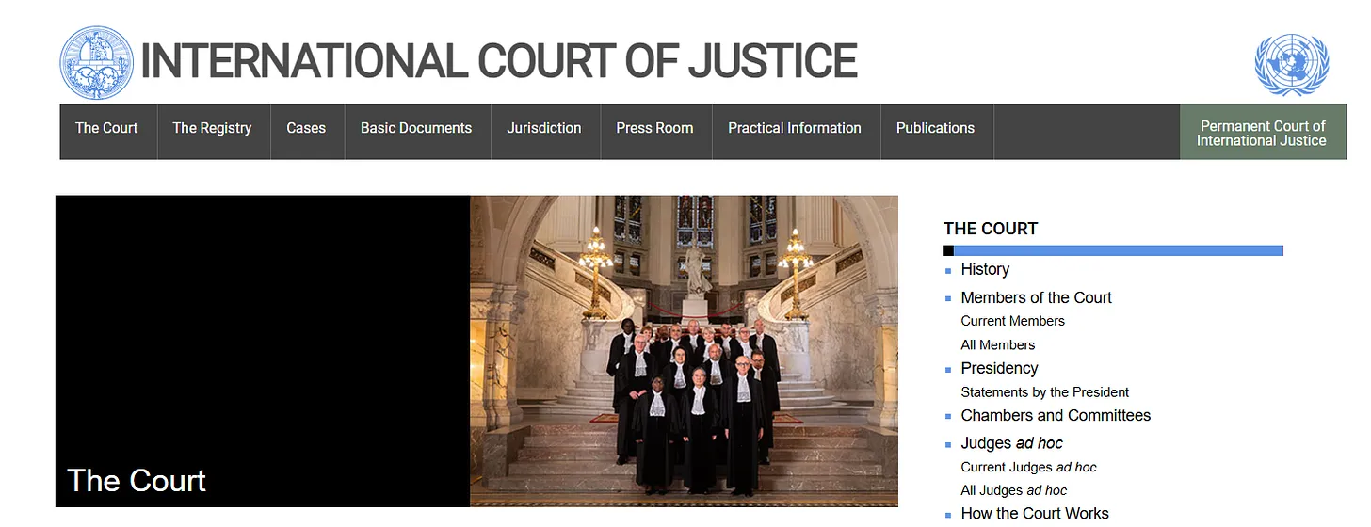Screen dimensions: 1371x527
Task: Select All Members sublink
Action: 997,344
